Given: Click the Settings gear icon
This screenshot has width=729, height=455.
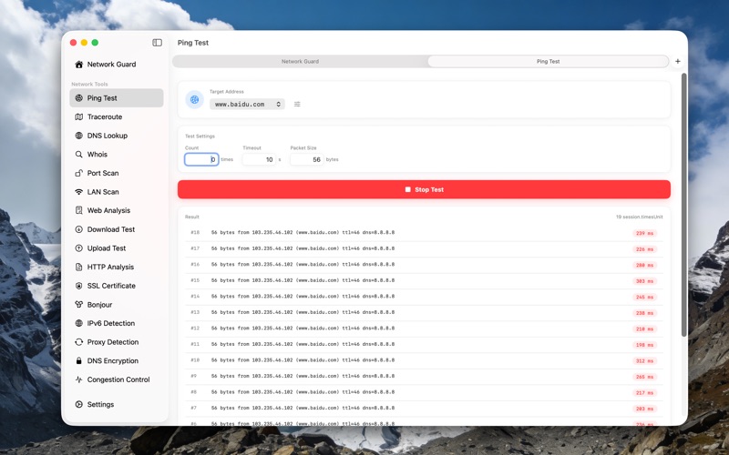Looking at the screenshot, I should (x=79, y=404).
